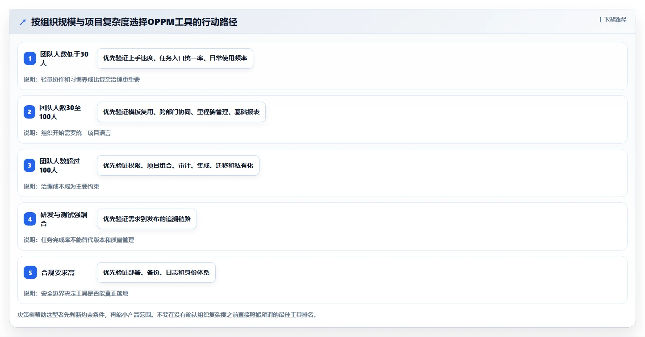Click the 上下游路径 label
Viewport: 645px width, 337px height.
(x=612, y=20)
